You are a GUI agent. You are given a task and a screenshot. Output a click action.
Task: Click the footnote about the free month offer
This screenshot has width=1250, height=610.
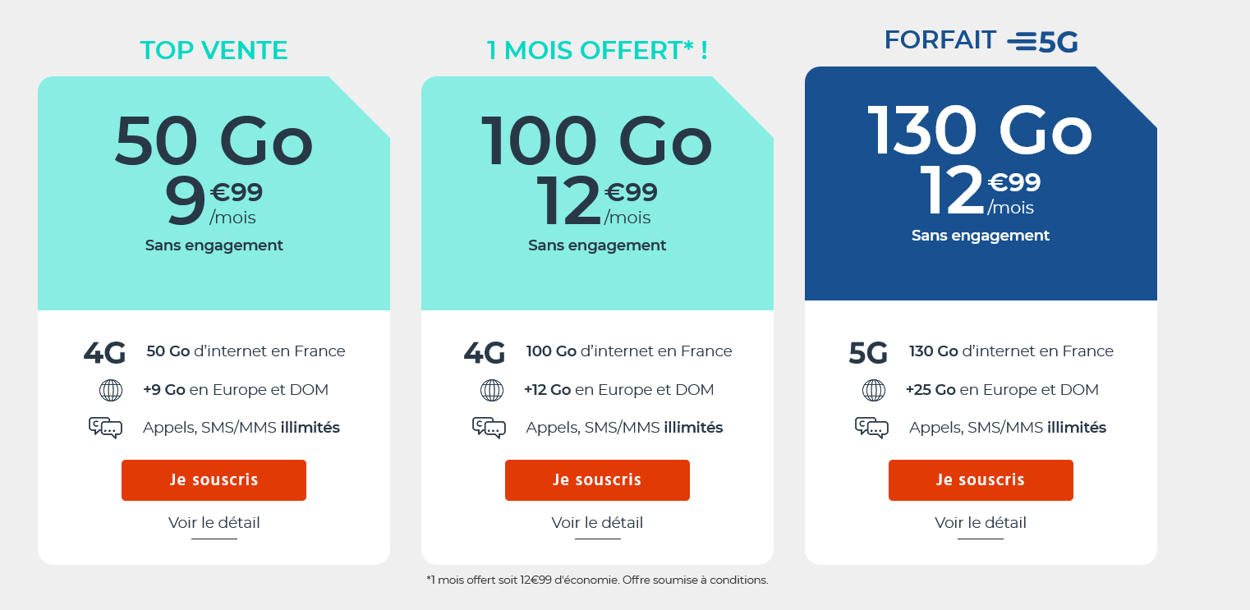coord(597,580)
